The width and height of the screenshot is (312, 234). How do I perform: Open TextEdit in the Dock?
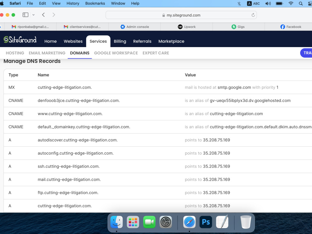tap(222, 222)
